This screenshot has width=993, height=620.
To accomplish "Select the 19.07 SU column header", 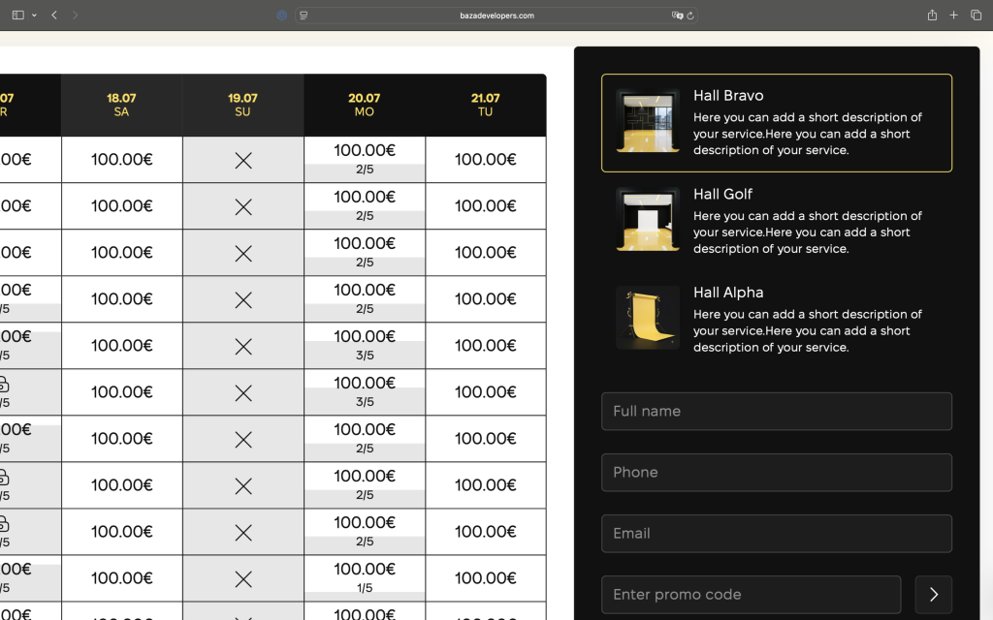I will (243, 105).
